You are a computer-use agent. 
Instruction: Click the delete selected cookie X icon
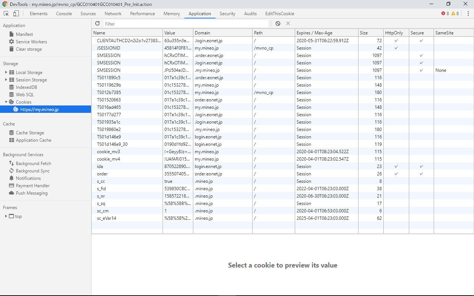pyautogui.click(x=288, y=23)
